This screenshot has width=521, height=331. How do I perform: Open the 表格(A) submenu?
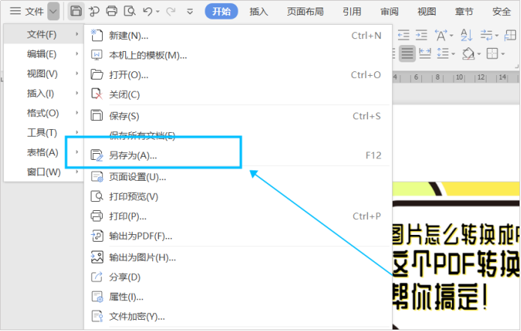(43, 152)
